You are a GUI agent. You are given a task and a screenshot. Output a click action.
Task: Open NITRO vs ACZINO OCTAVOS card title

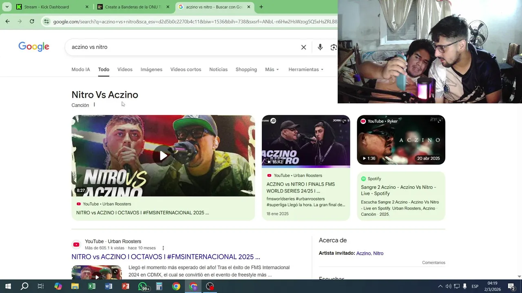143,213
